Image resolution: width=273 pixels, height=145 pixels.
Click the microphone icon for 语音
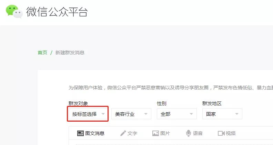tap(189, 133)
